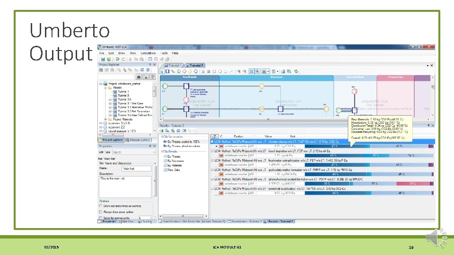Expand ecoinvent 2.2 database node
The image size is (454, 255).
point(100,127)
